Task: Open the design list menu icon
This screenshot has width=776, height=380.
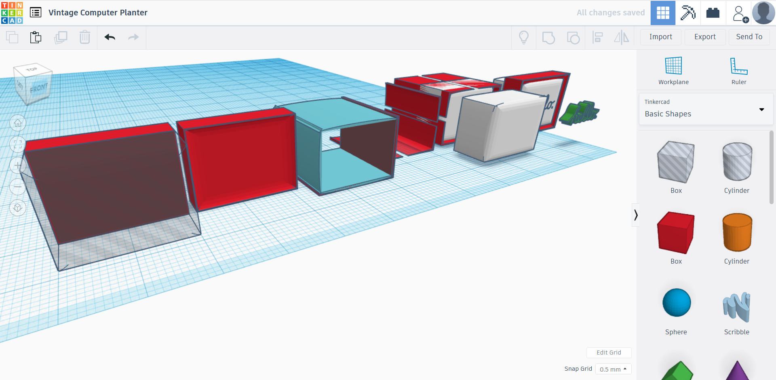Action: tap(36, 13)
